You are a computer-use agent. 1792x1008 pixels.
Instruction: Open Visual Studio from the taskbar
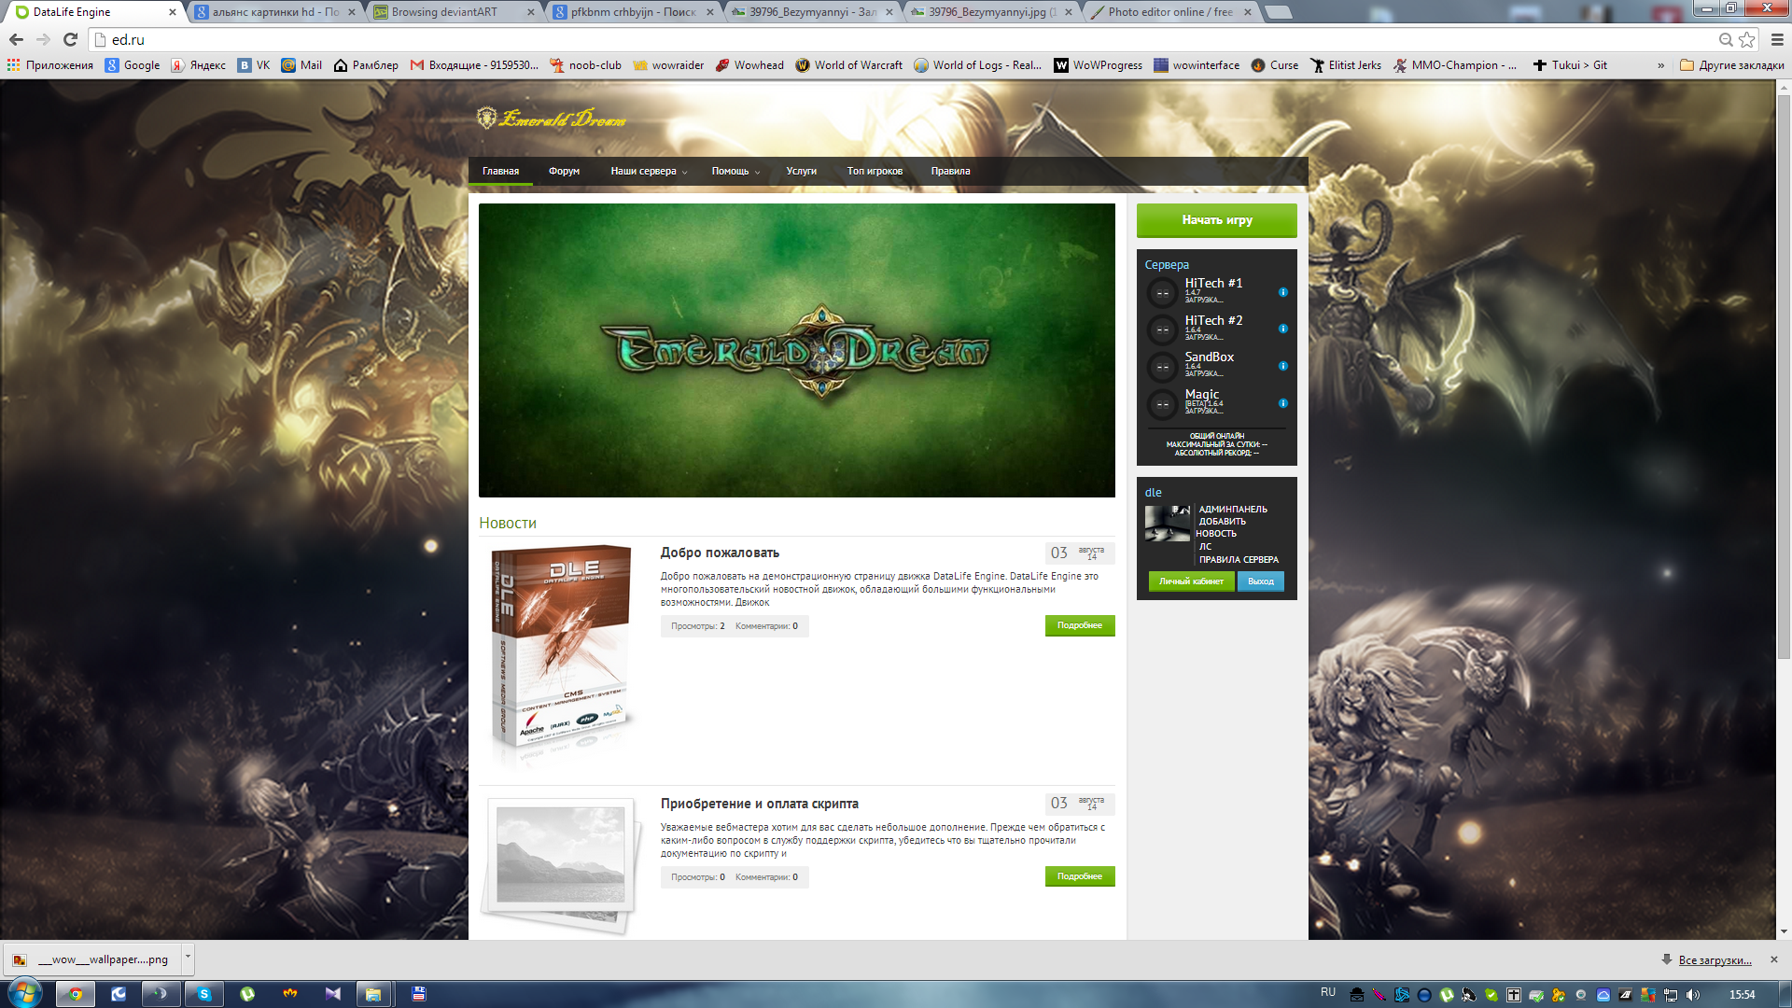(333, 994)
